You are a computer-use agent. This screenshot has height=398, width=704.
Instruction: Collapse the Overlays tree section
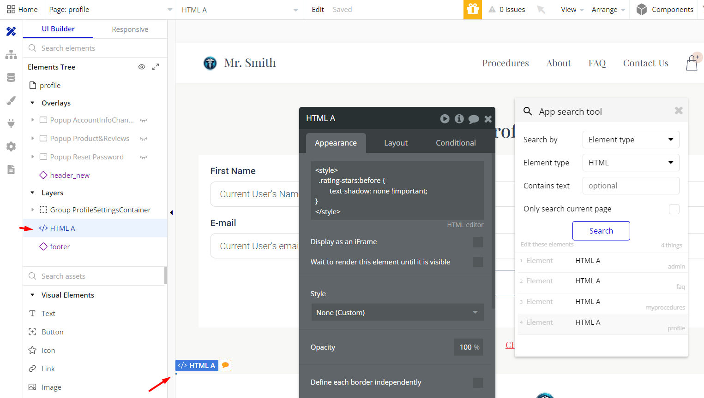pos(32,103)
